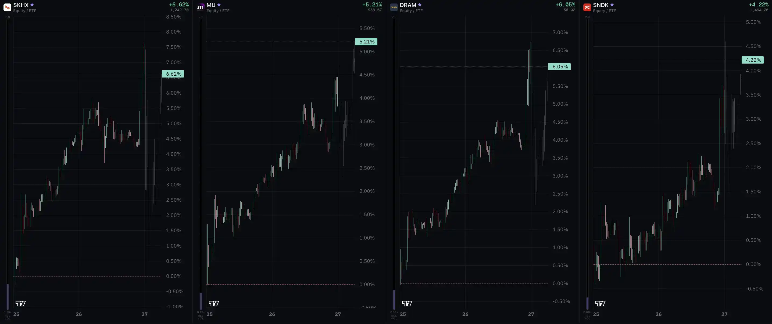
Task: Click the MU ticker logo icon
Action: (201, 7)
